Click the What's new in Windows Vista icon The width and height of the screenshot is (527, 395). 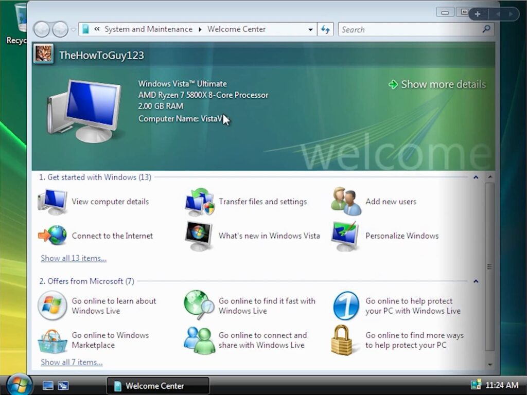click(199, 236)
